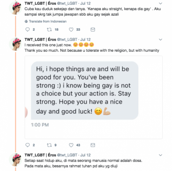
Task: Click the globe icon beside Translate from Indonesian
Action: 26,22
